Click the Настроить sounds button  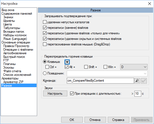coord(55,94)
